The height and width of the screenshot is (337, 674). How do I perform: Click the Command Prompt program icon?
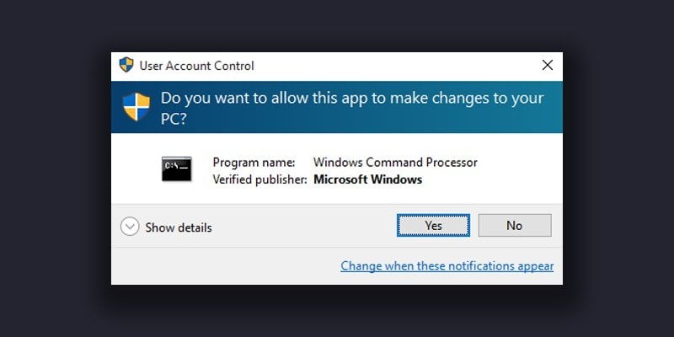tap(177, 168)
